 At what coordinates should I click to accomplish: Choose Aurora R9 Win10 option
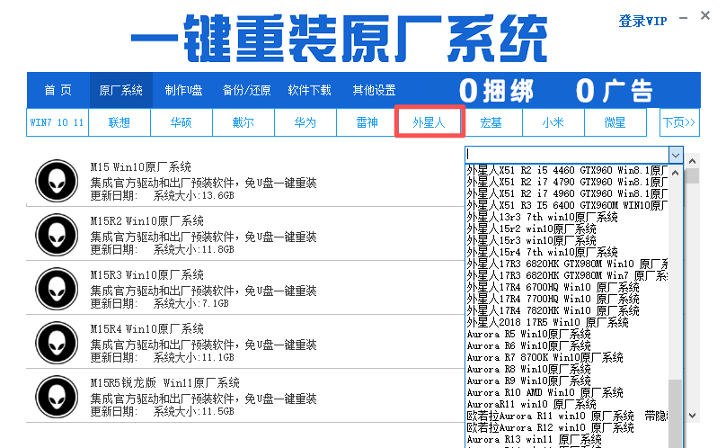(x=567, y=381)
